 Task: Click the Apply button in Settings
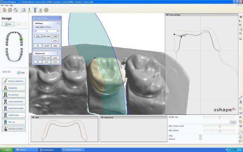pos(55,45)
